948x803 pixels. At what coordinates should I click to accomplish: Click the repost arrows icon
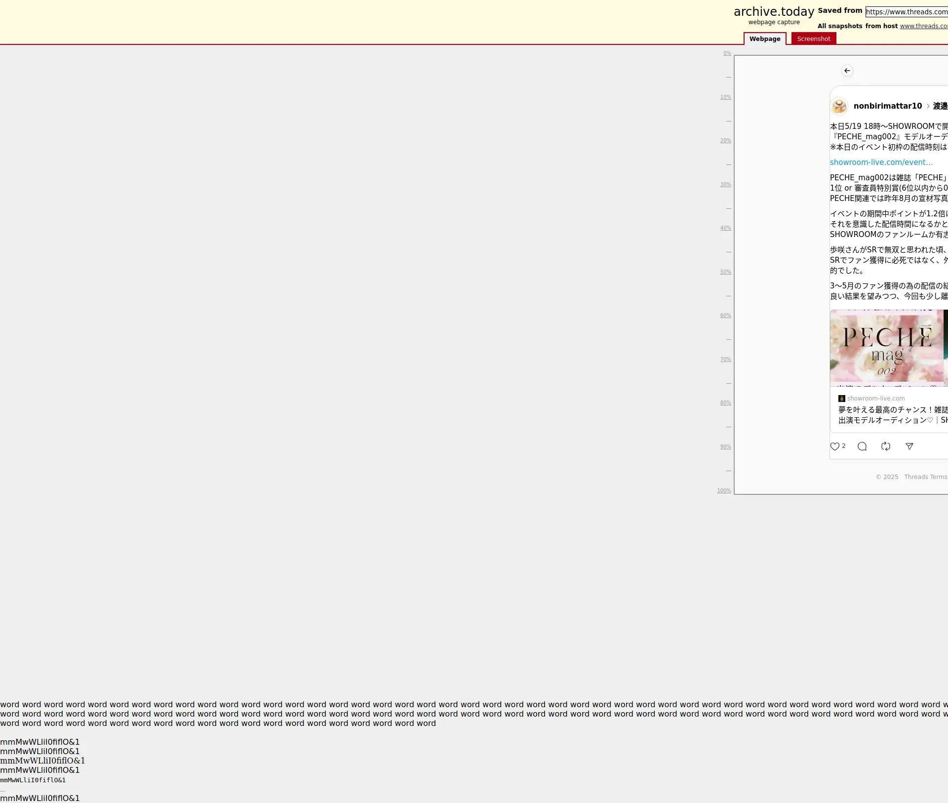(886, 446)
